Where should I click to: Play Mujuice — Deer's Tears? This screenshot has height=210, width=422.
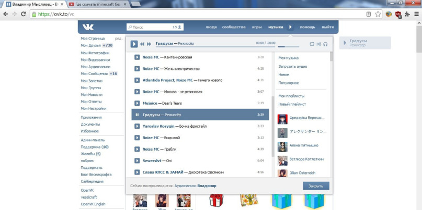(137, 103)
